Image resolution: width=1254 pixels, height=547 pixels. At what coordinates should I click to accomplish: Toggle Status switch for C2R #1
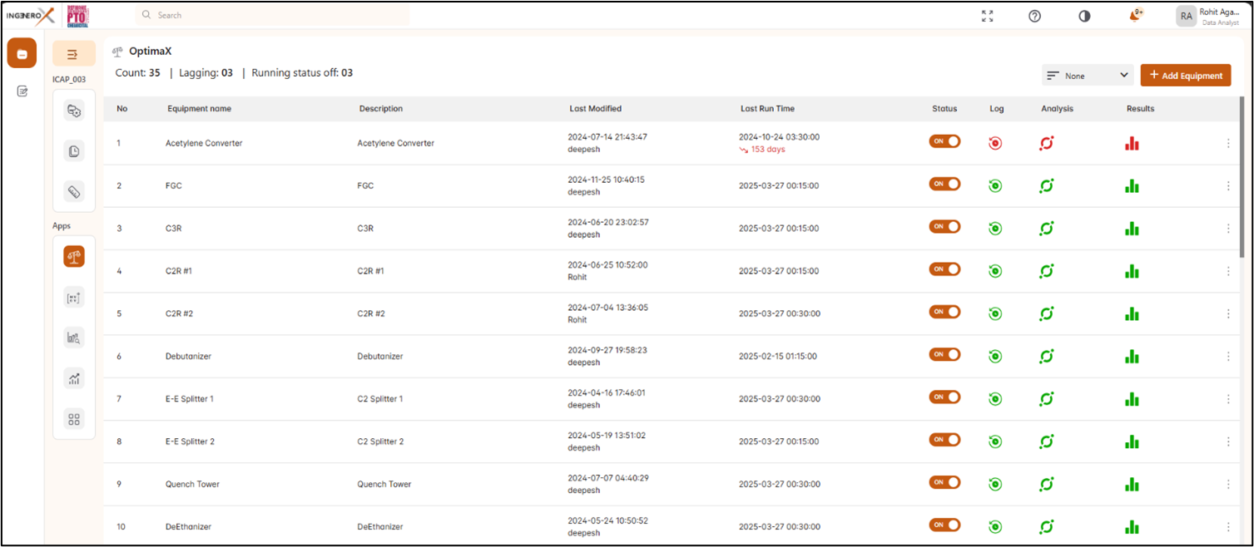tap(944, 269)
